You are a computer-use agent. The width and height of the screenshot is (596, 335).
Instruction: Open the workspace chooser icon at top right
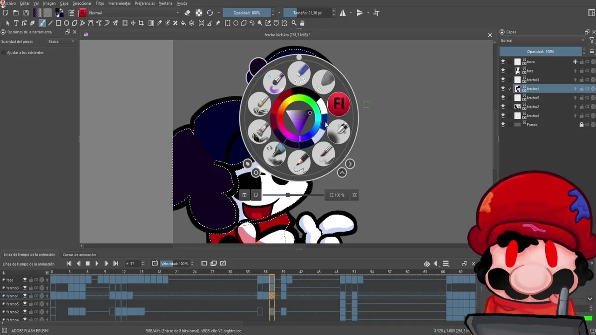point(591,13)
